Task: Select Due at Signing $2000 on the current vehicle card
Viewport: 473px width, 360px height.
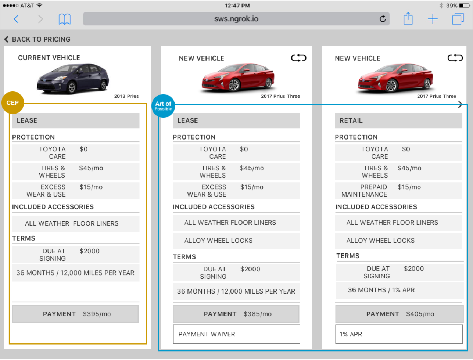Action: pyautogui.click(x=76, y=255)
